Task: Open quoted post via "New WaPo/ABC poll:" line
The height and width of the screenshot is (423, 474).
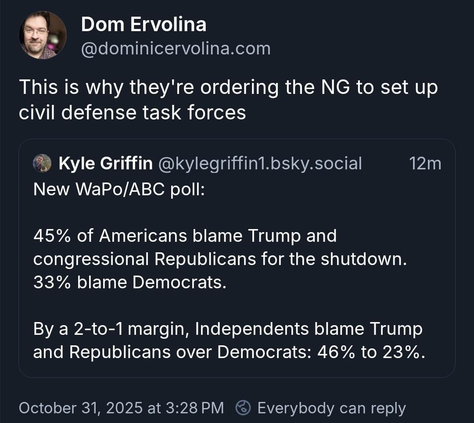Action: [x=119, y=189]
